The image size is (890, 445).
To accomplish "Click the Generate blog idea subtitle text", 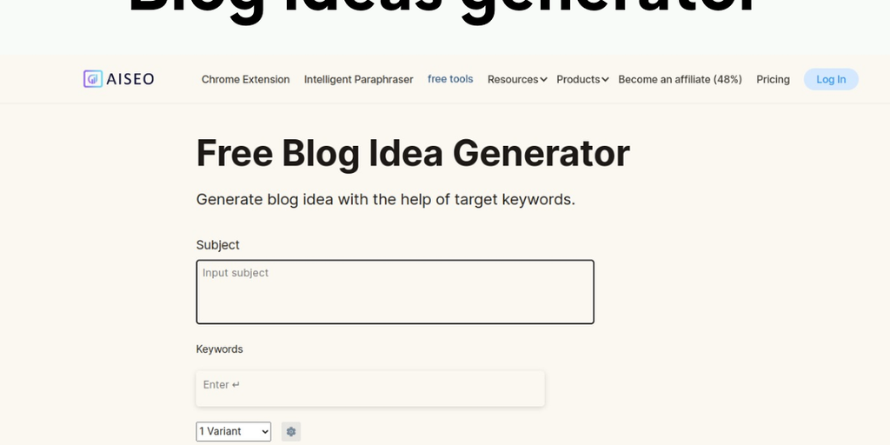I will [x=385, y=199].
